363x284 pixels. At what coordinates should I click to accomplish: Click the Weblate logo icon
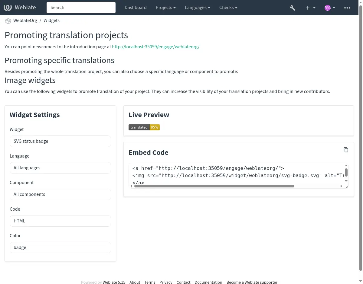(8, 8)
